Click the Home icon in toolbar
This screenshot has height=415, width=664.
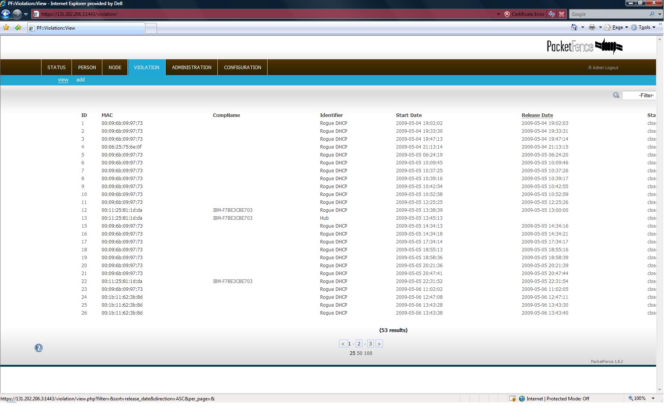[574, 27]
